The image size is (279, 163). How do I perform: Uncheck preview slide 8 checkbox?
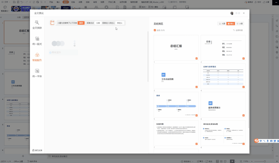tap(244, 144)
